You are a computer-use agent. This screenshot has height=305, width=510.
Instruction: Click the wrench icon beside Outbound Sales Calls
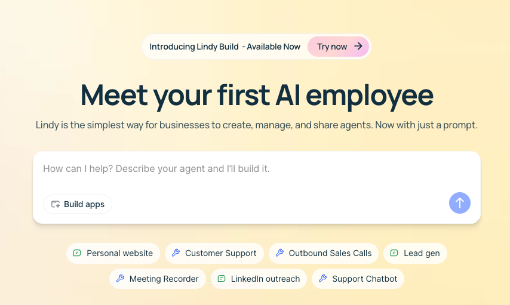[279, 252]
